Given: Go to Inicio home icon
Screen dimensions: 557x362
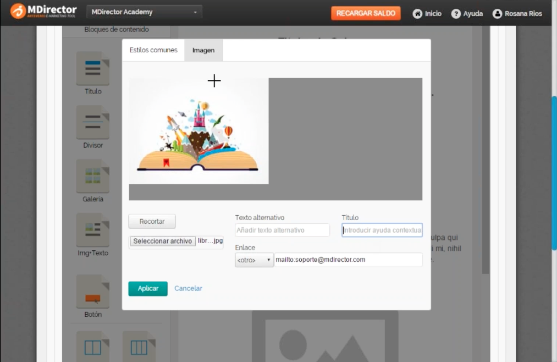Looking at the screenshot, I should pyautogui.click(x=417, y=14).
